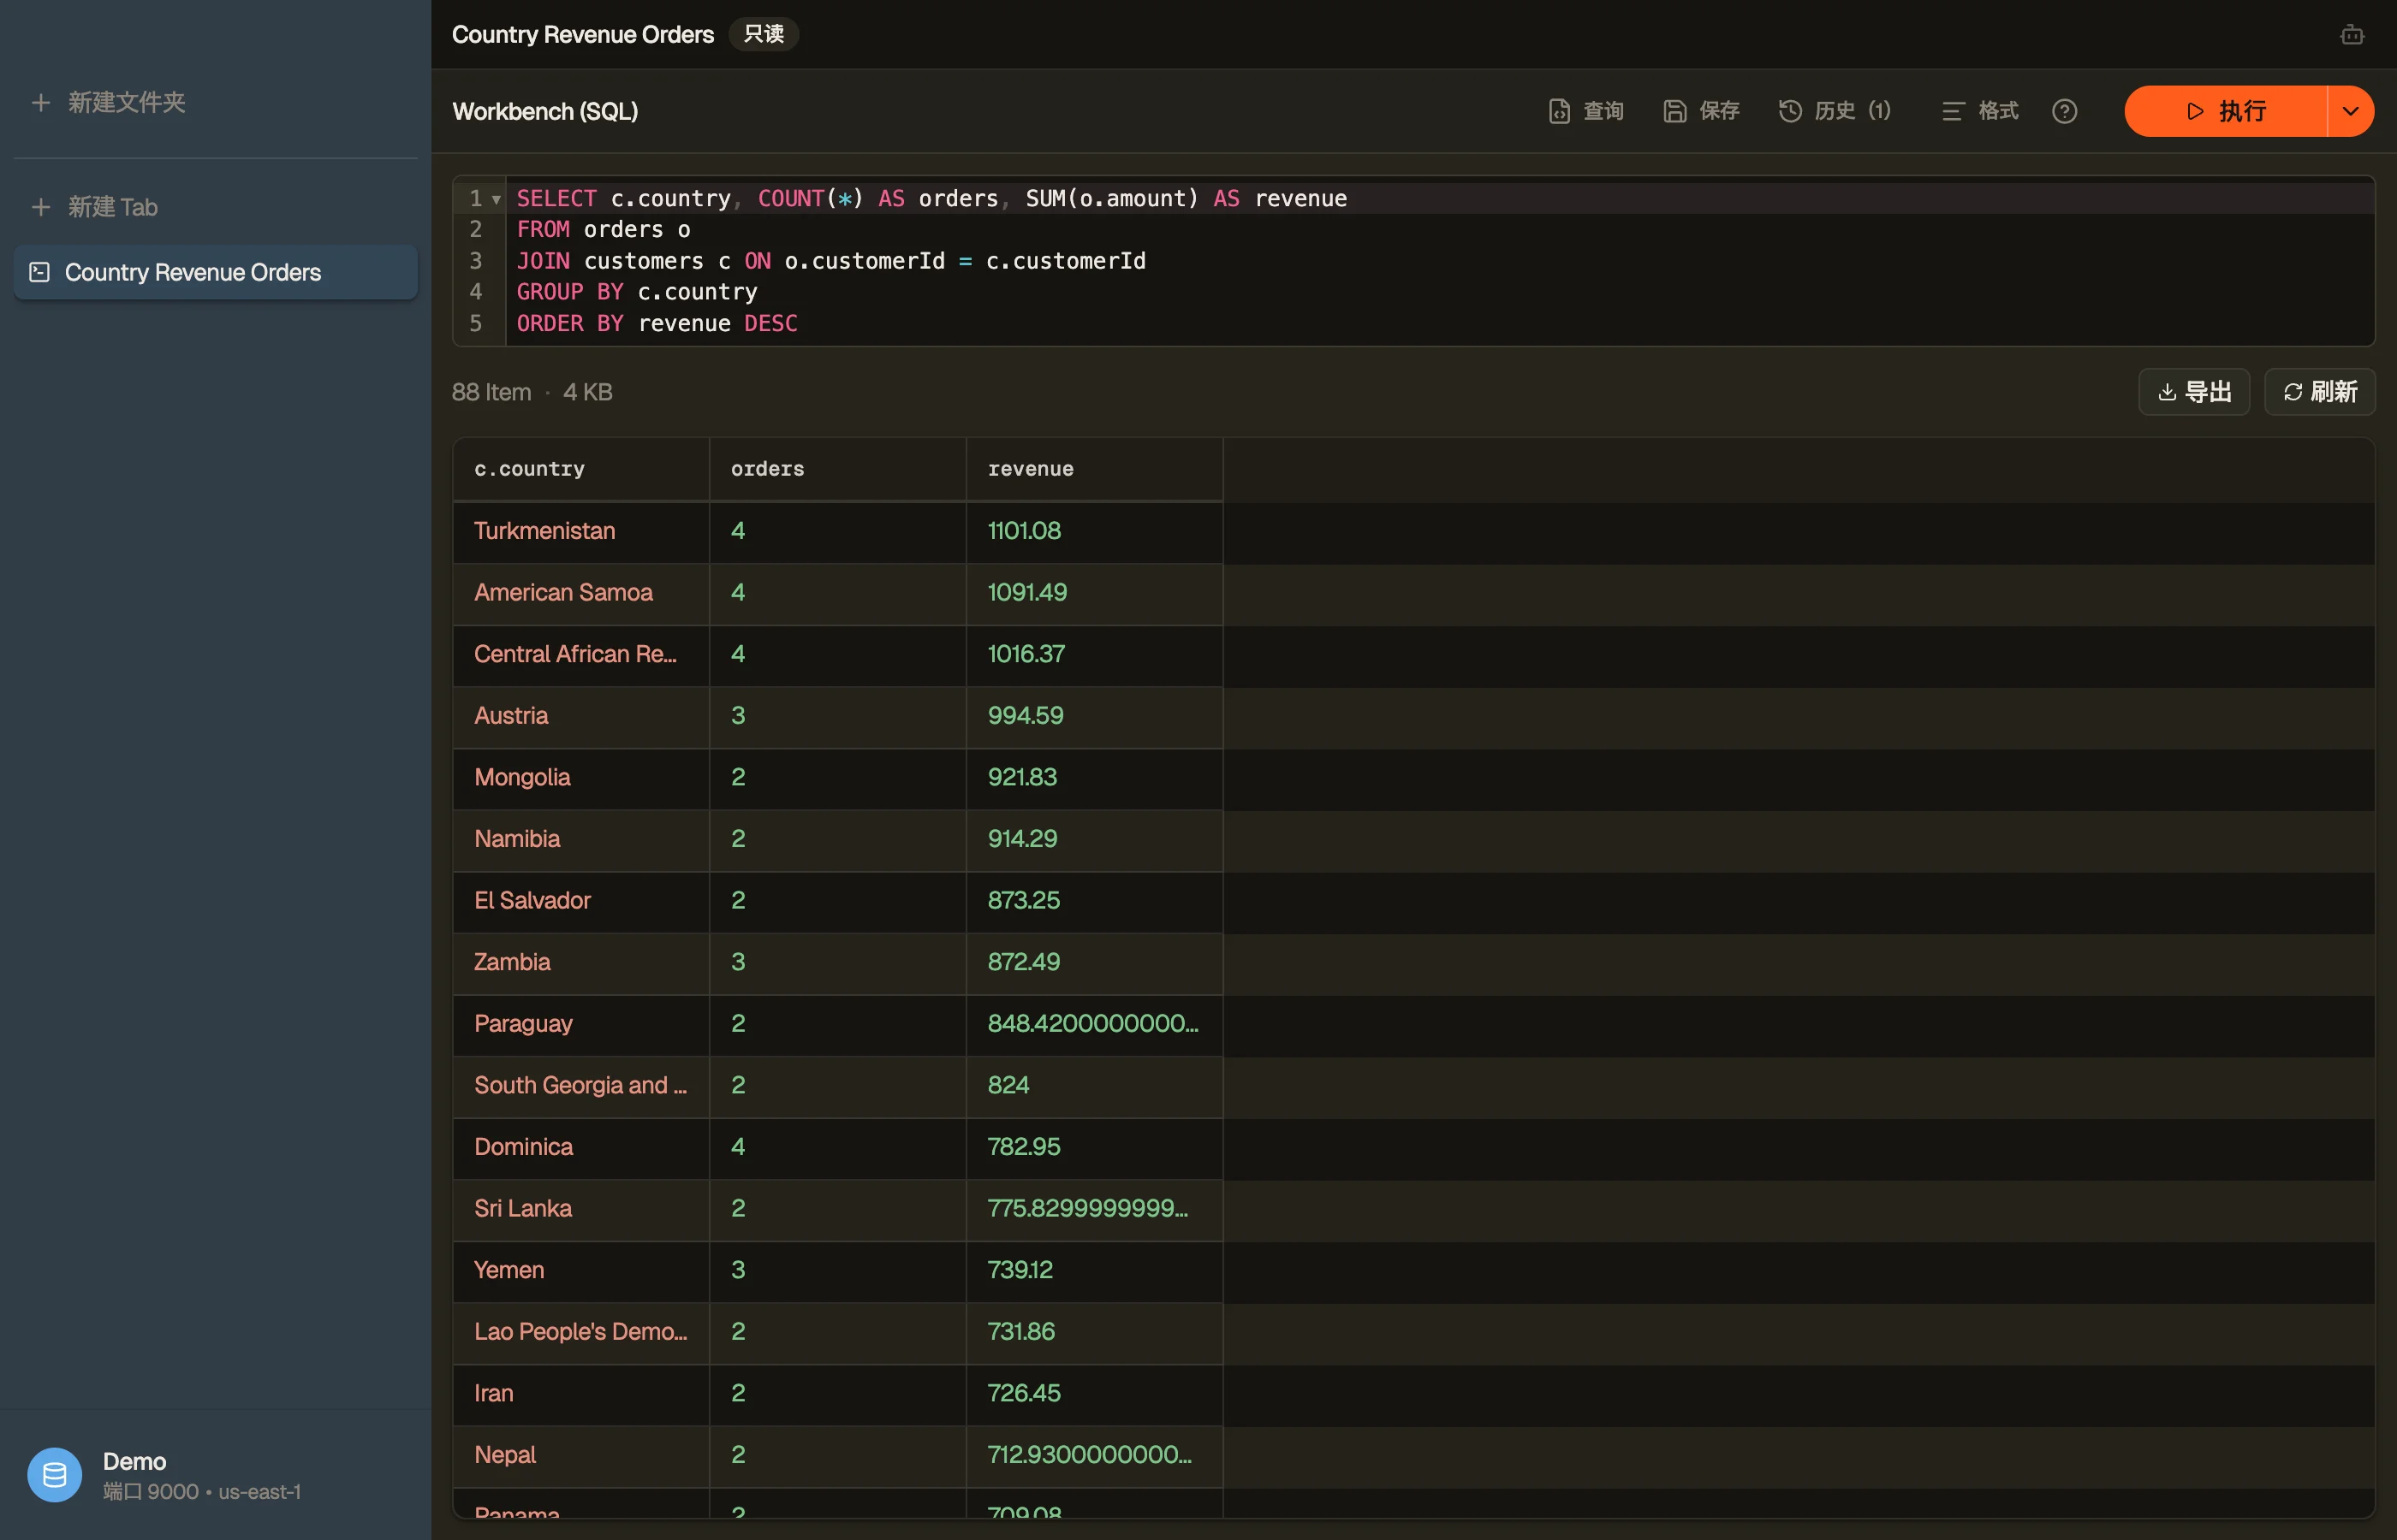Open 历史 (1) history

click(x=1835, y=111)
